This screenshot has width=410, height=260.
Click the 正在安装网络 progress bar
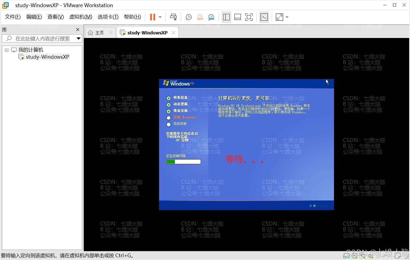coord(183,162)
